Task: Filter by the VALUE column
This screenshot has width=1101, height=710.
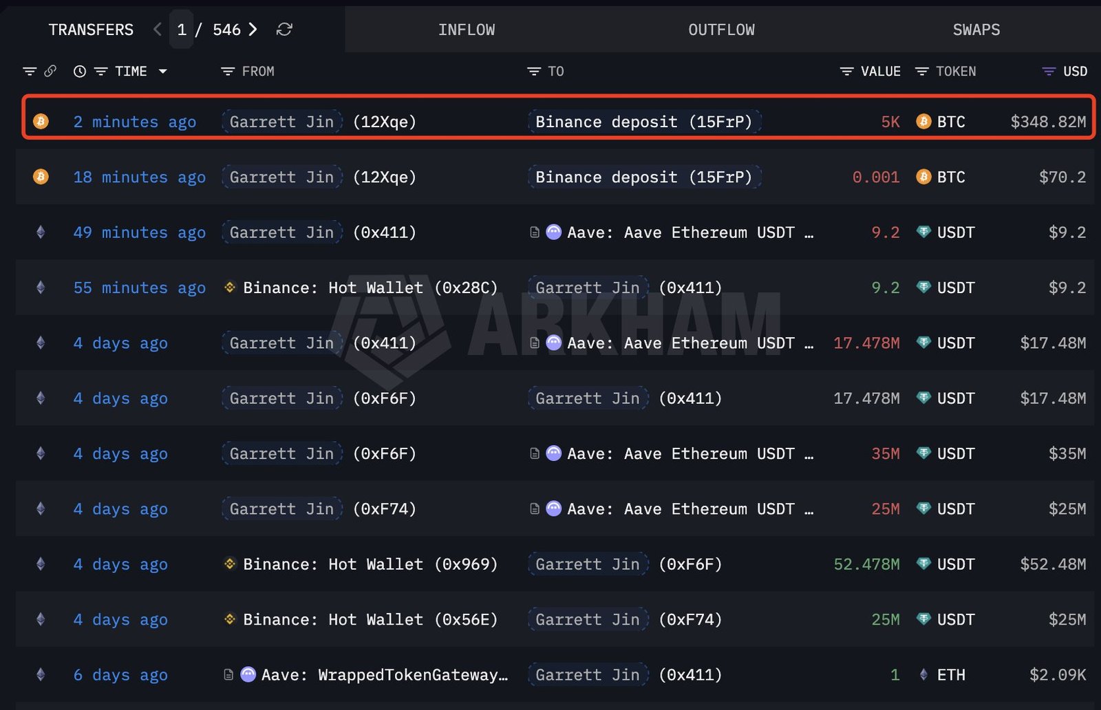Action: 847,72
